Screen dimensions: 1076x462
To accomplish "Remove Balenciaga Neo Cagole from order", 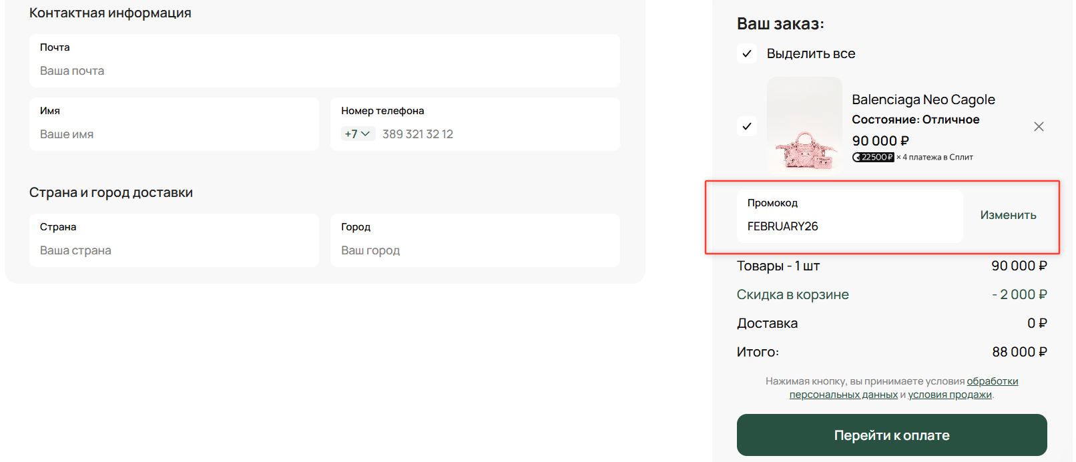I will coord(1039,127).
